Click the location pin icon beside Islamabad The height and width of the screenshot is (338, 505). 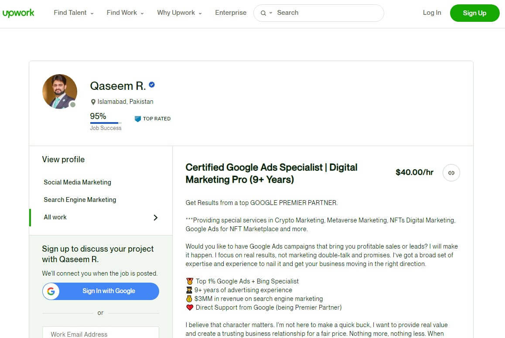click(x=93, y=101)
